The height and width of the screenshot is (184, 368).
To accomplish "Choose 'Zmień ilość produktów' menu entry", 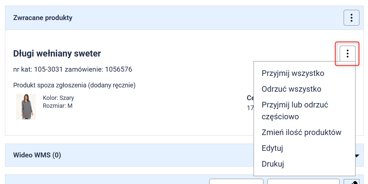I will click(301, 132).
